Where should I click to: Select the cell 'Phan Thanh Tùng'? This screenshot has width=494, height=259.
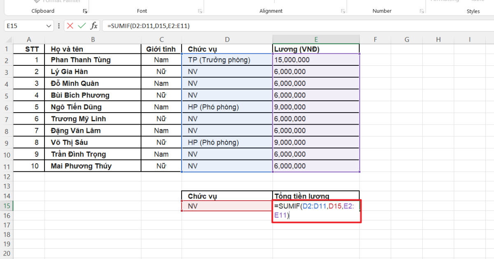(x=93, y=60)
